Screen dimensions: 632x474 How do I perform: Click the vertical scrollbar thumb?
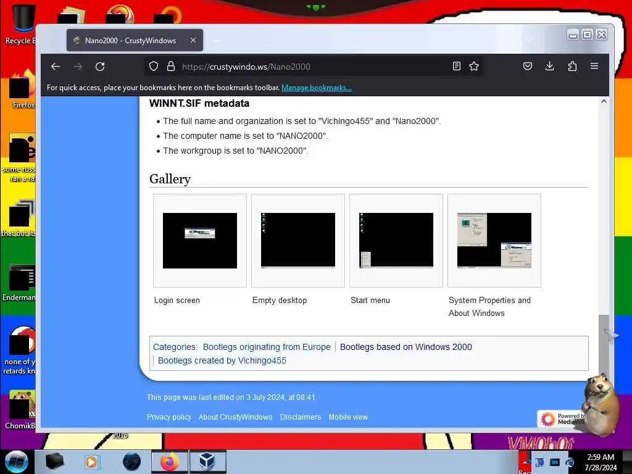[x=604, y=344]
